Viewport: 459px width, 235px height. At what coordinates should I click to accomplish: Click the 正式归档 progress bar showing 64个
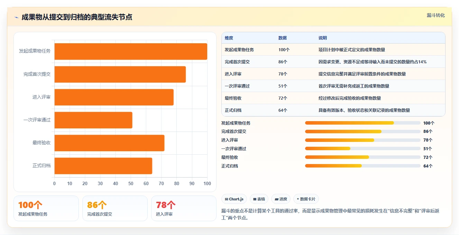coord(363,166)
